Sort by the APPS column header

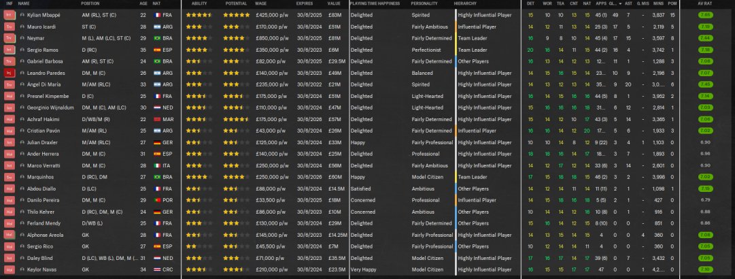pyautogui.click(x=600, y=3)
